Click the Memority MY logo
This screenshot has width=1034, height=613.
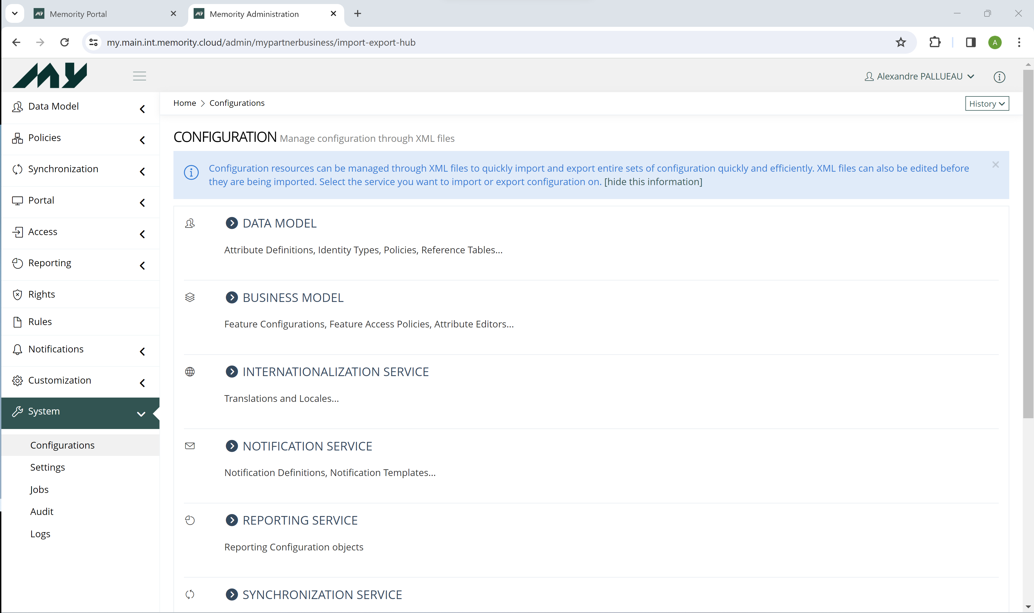tap(49, 75)
